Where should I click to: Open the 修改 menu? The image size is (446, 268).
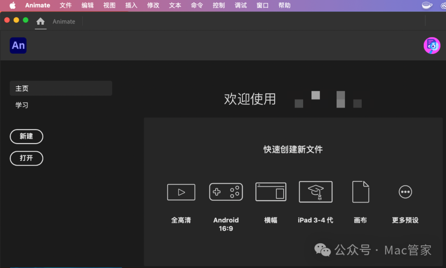[x=153, y=5]
